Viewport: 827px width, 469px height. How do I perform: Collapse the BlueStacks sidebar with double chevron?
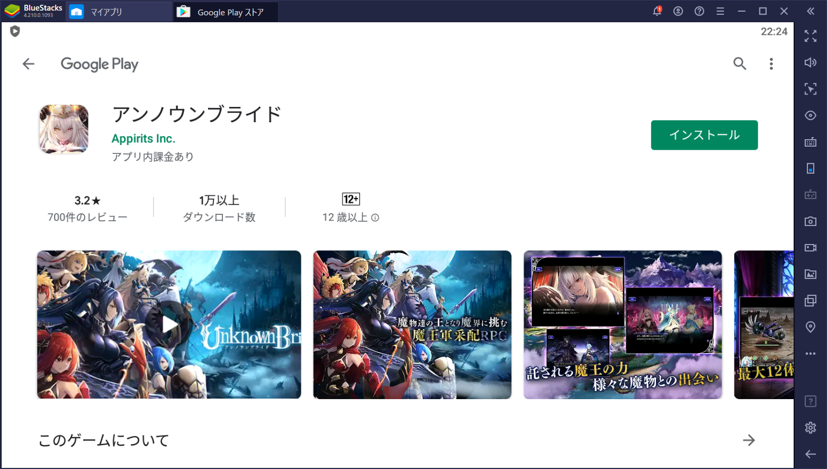pyautogui.click(x=811, y=11)
